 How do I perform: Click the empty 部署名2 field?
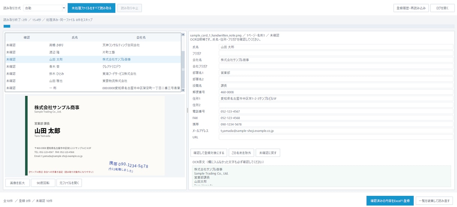(x=336, y=79)
